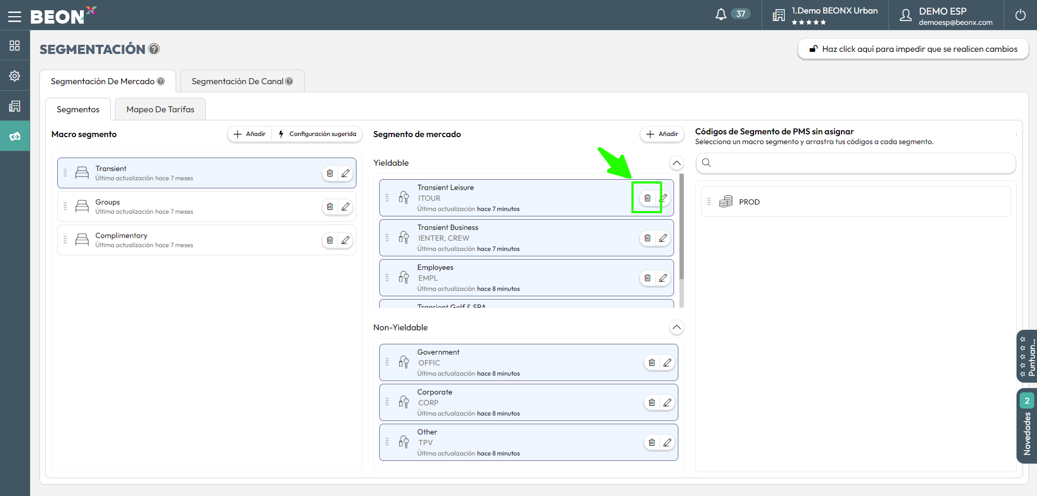Click drag handle of Transient Leisure
Image resolution: width=1037 pixels, height=496 pixels.
(x=387, y=198)
